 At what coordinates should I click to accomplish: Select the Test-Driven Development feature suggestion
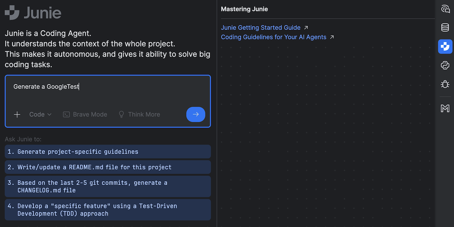coord(108,210)
